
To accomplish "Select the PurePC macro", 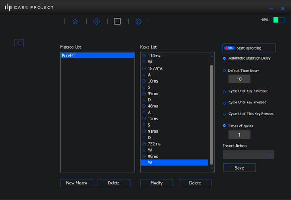I will pyautogui.click(x=98, y=55).
